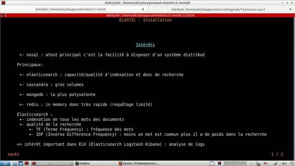Viewport: 295px width, 166px height.
Task: Click the 'ELASTIC - Installation' title text
Action: pos(145,20)
